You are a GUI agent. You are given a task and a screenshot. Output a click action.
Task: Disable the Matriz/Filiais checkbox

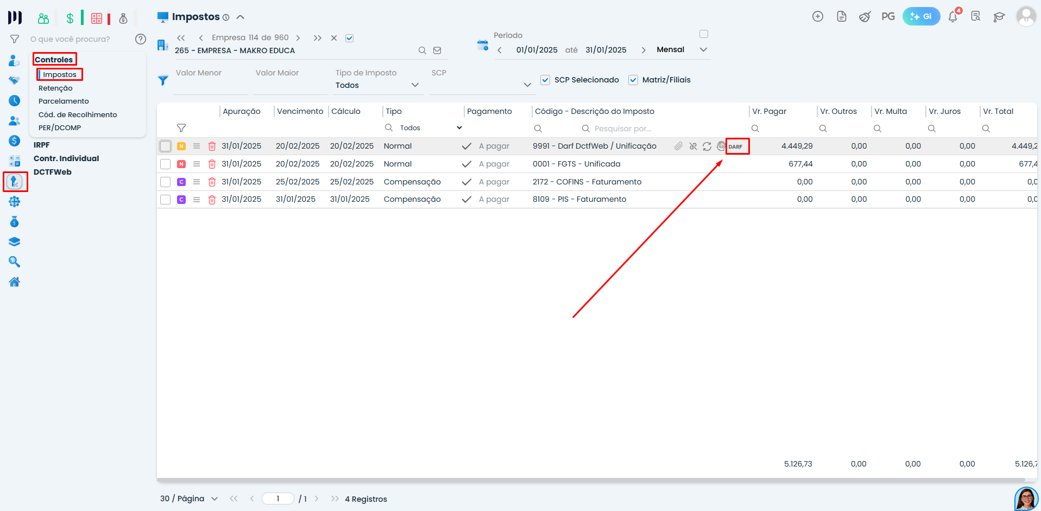[633, 80]
